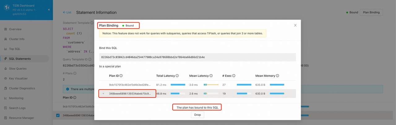Click the PD v8.5.0-alpha version text
Image resolution: width=396 pixels, height=125 pixels.
click(x=24, y=12)
